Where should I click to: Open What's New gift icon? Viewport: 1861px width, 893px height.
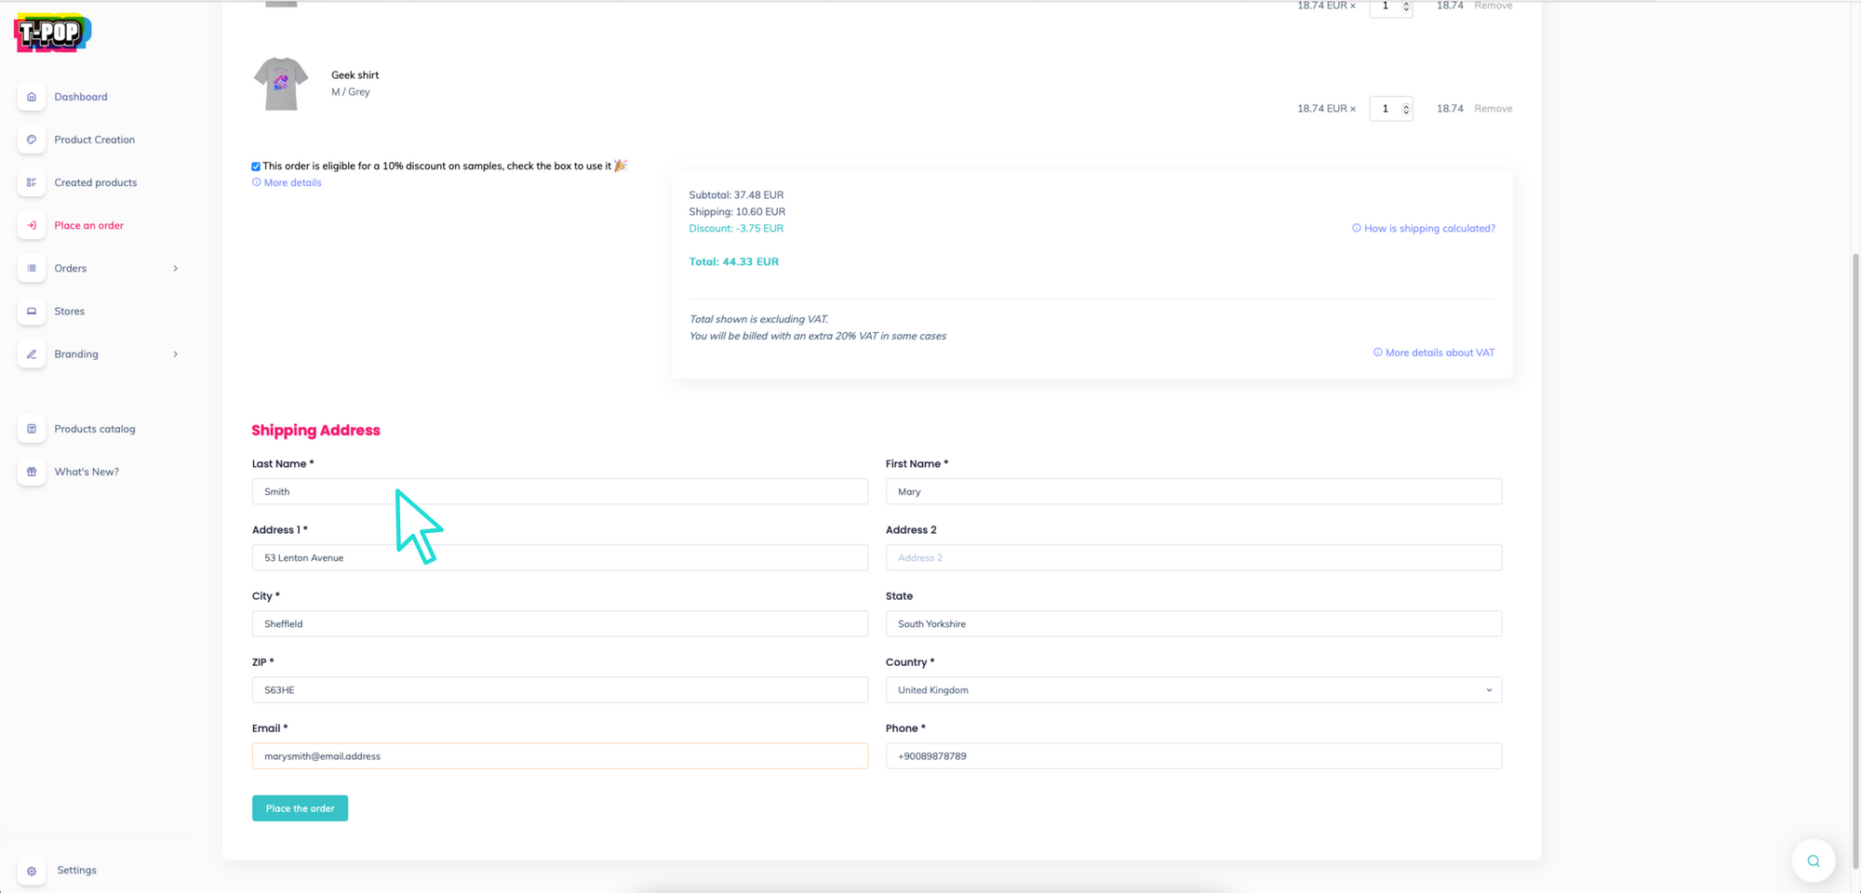32,472
